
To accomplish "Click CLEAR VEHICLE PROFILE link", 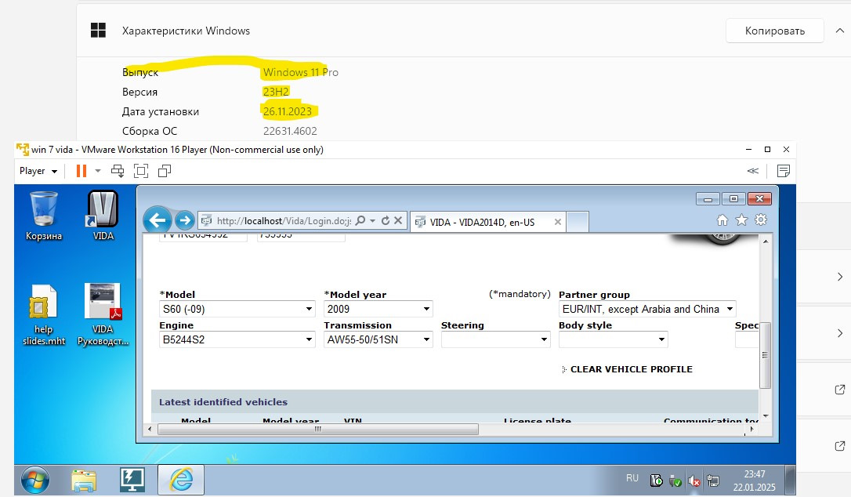I will pos(631,369).
